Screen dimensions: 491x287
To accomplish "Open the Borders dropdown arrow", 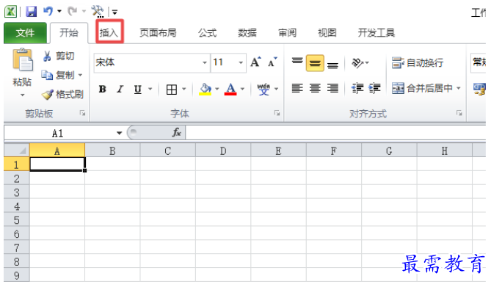I will (184, 90).
